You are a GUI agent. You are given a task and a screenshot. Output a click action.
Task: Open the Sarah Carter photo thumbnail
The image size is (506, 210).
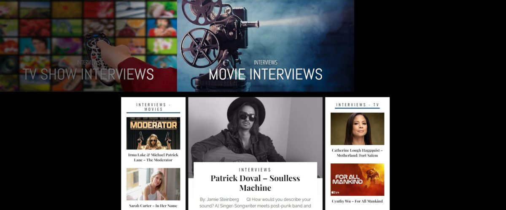153,184
